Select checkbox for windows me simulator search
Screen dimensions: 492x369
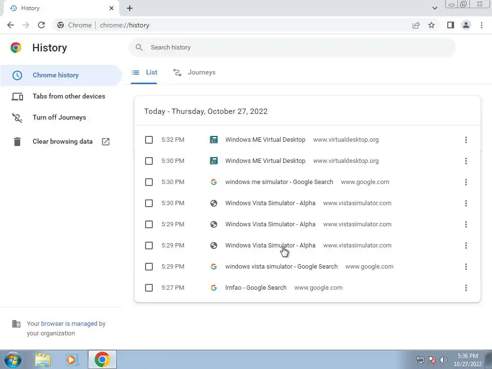149,182
